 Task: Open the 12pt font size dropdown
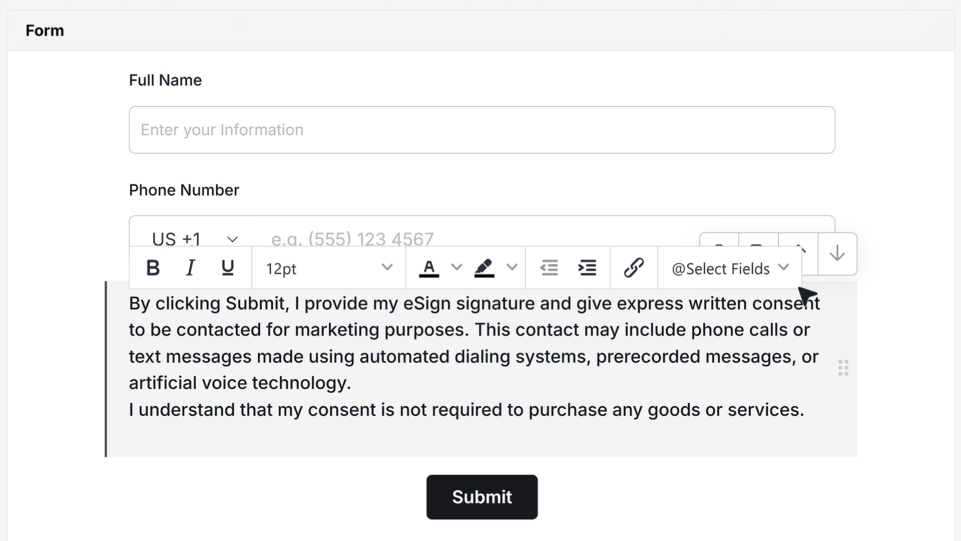329,268
